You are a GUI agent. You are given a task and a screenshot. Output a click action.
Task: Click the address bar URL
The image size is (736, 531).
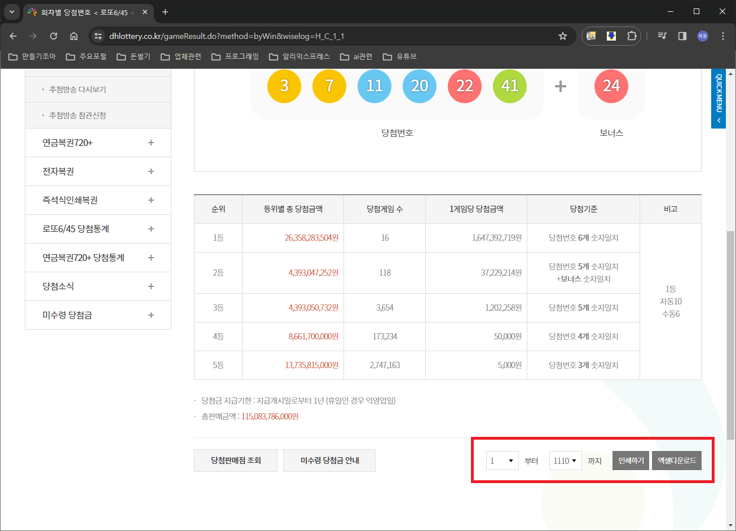pyautogui.click(x=227, y=36)
